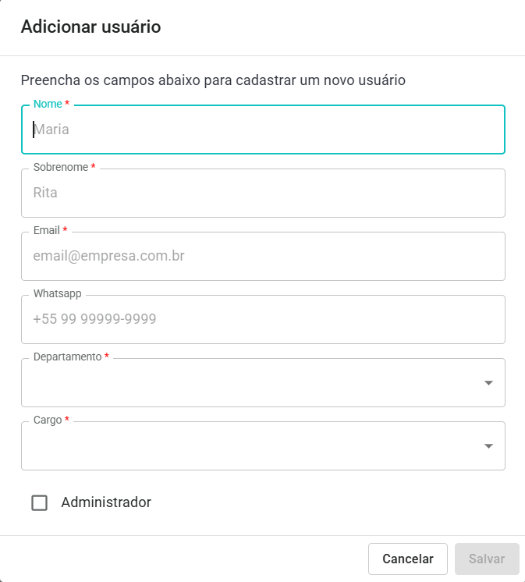The width and height of the screenshot is (525, 582).
Task: Click the Preencha os campos instruction text
Action: point(213,80)
